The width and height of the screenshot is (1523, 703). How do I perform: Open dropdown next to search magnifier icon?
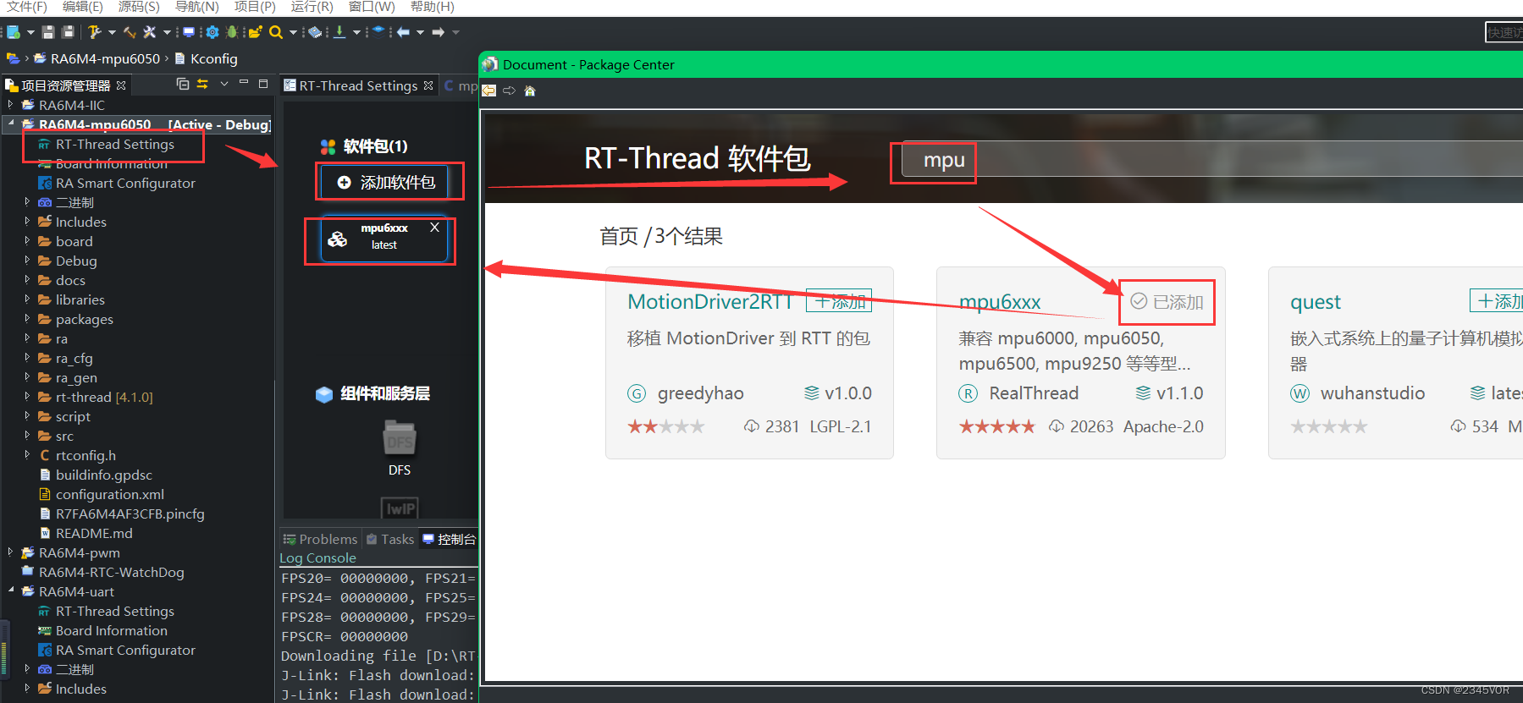(293, 32)
